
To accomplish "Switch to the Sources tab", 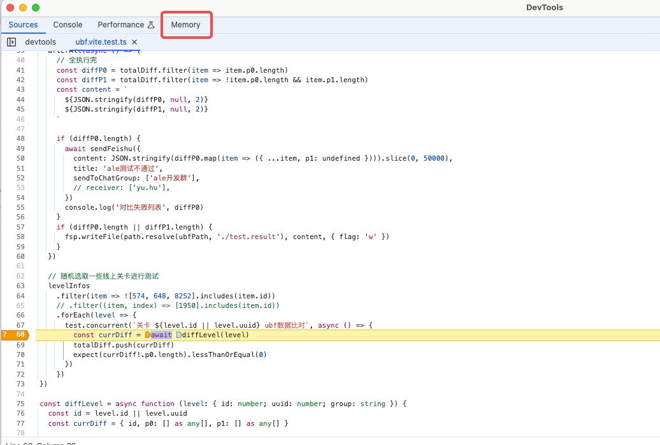I will [23, 25].
